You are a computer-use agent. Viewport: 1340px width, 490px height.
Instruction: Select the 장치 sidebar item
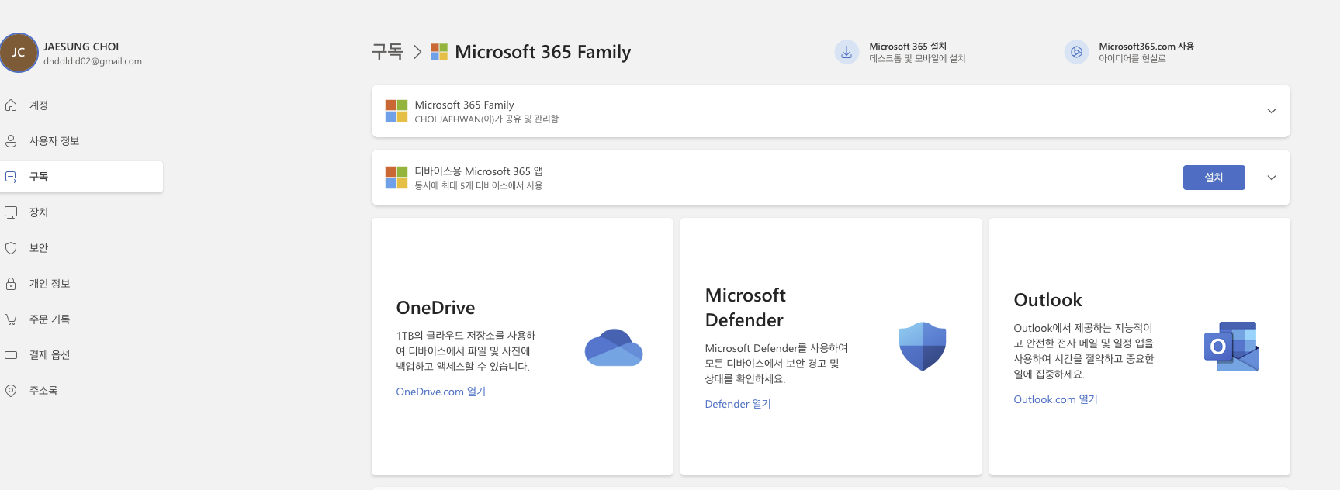tap(81, 212)
